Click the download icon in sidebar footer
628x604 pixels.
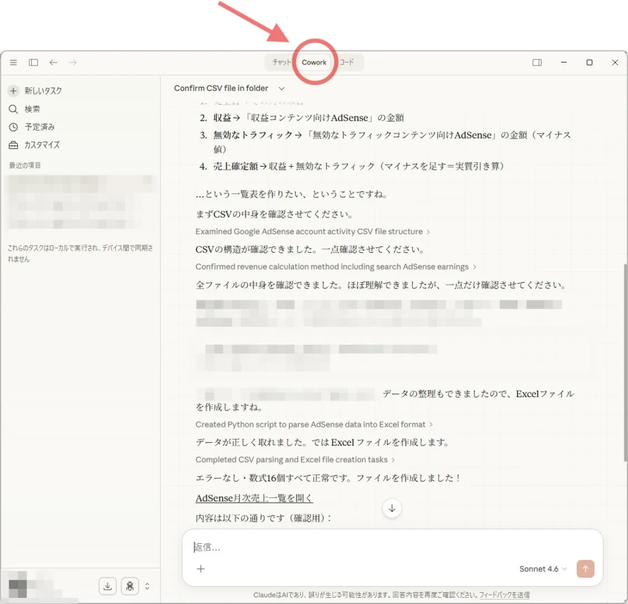click(108, 586)
